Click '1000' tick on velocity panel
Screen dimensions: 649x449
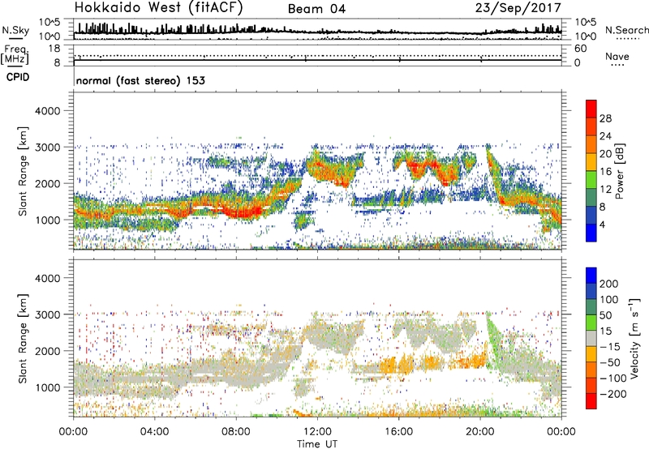(x=48, y=387)
